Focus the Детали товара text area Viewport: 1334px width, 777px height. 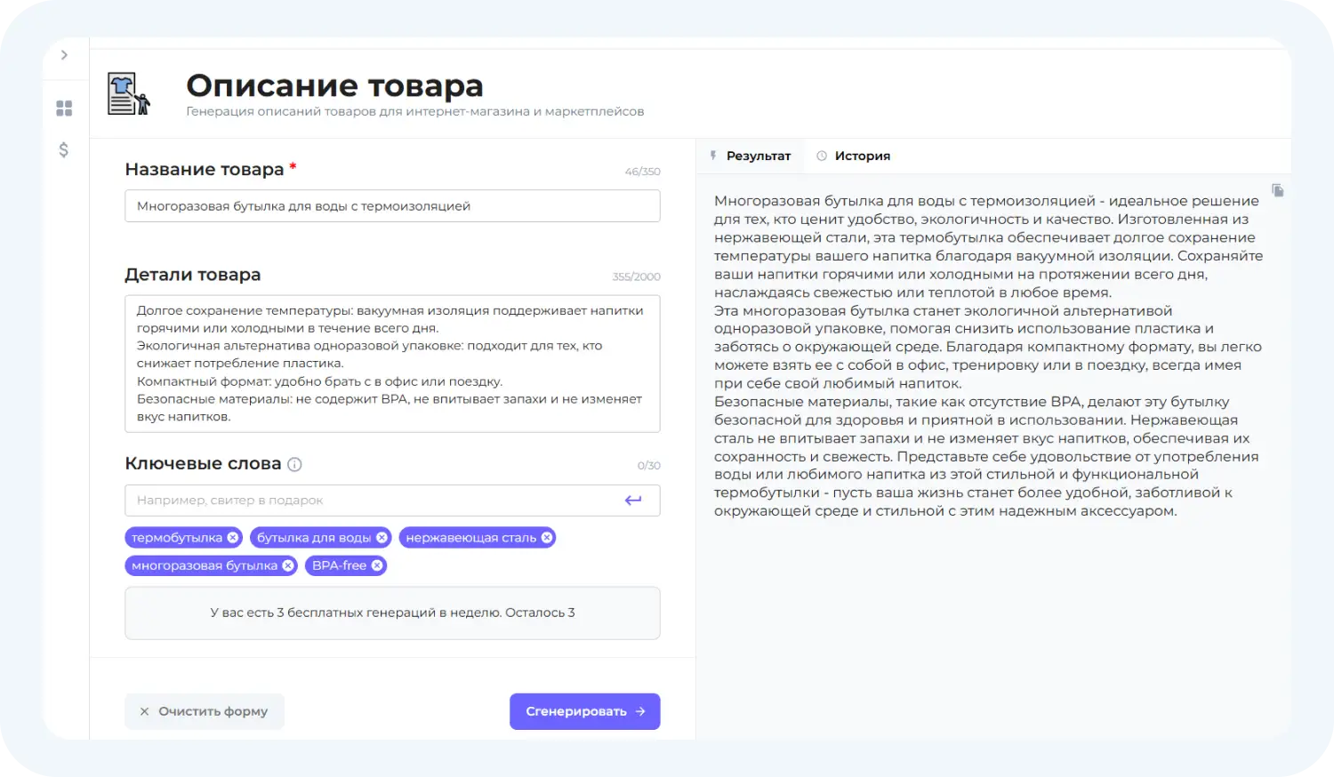(392, 364)
